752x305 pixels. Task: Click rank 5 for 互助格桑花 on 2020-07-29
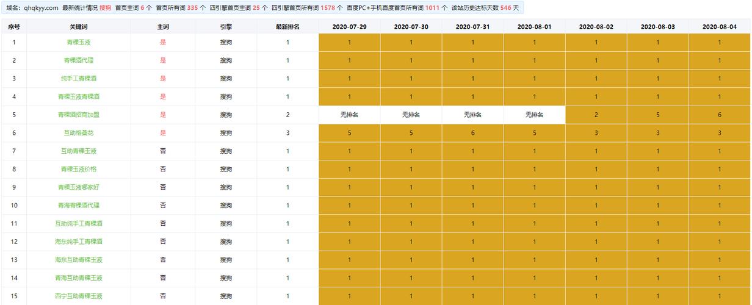[350, 133]
